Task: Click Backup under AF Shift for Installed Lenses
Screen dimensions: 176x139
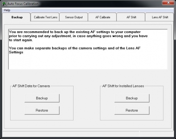Action: 132,98
